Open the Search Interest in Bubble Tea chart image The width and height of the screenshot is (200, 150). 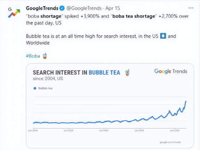(x=110, y=106)
